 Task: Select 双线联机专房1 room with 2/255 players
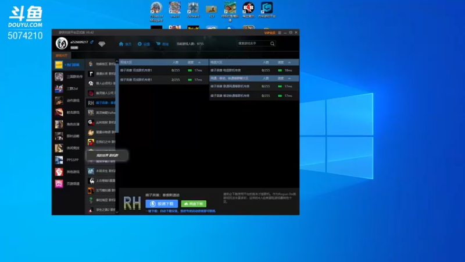(x=164, y=80)
